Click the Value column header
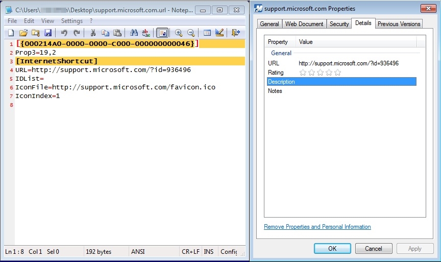 point(356,42)
